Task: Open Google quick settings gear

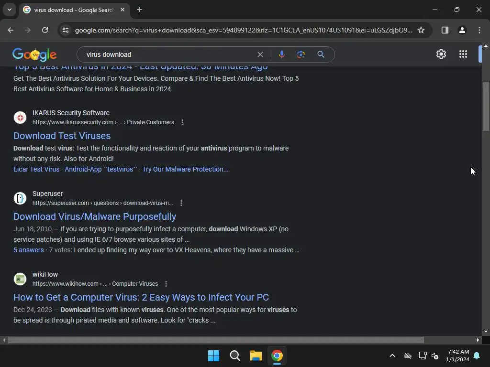Action: pyautogui.click(x=441, y=54)
